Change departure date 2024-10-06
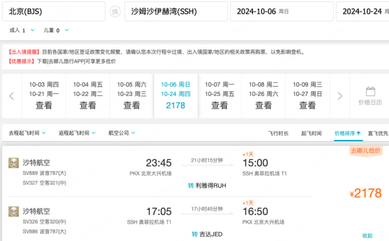 point(282,12)
